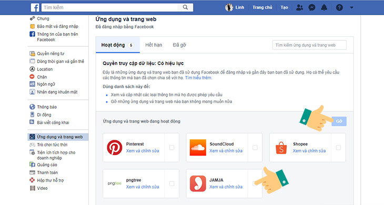Tick the Pinterest app checkbox
384x205 pixels.
(x=171, y=148)
